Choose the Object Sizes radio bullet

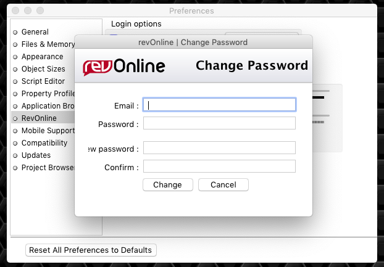(x=15, y=69)
